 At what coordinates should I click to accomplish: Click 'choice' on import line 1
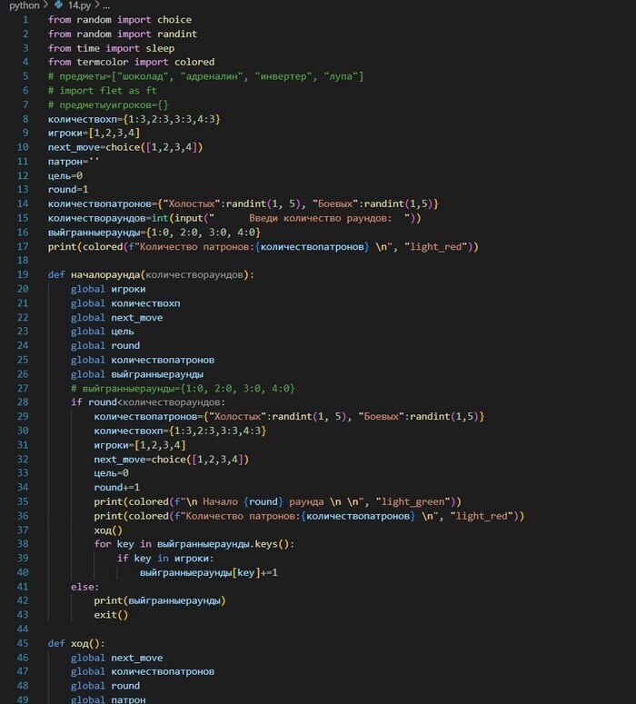coord(174,20)
